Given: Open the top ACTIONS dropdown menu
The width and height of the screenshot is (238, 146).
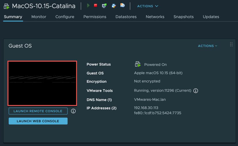Looking at the screenshot, I should [147, 6].
